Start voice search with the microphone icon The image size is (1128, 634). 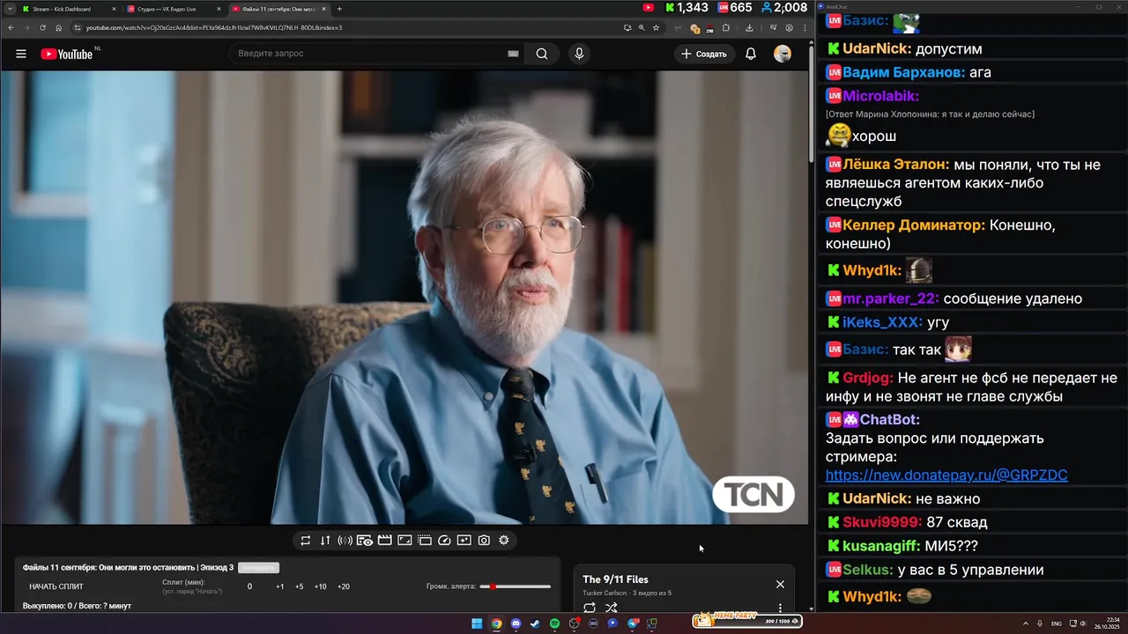579,54
